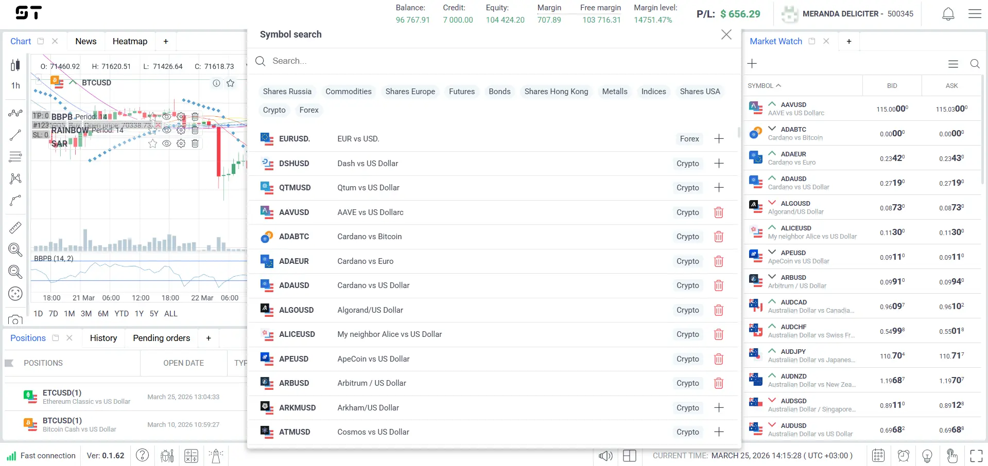988x466 pixels.
Task: Filter symbols by Commodities category
Action: coord(348,92)
